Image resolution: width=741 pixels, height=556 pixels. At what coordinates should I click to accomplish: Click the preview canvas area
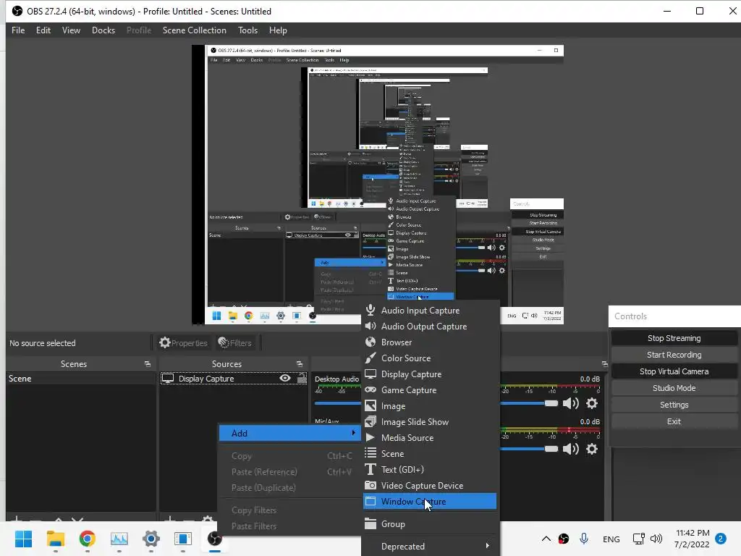(378, 185)
